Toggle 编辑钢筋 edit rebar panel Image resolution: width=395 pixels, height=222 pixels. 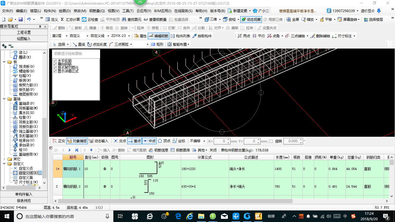[x=158, y=36]
